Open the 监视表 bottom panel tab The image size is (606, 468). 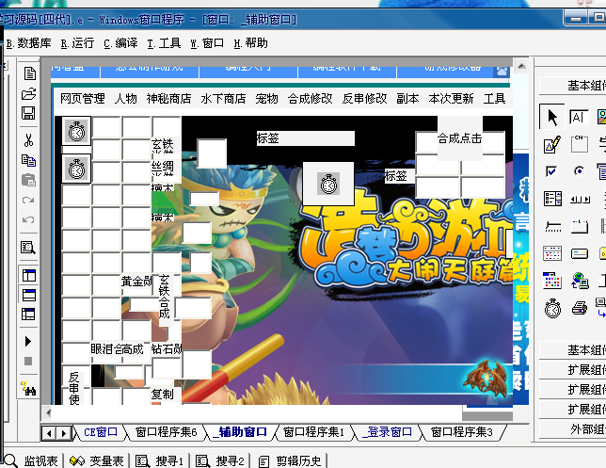(32, 460)
